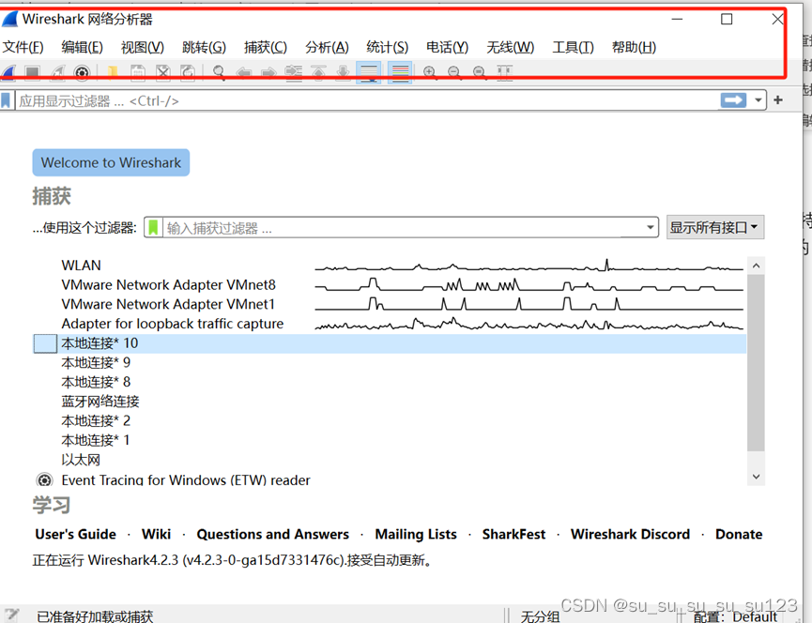This screenshot has height=623, width=812.
Task: Jump to the first packet
Action: [318, 72]
